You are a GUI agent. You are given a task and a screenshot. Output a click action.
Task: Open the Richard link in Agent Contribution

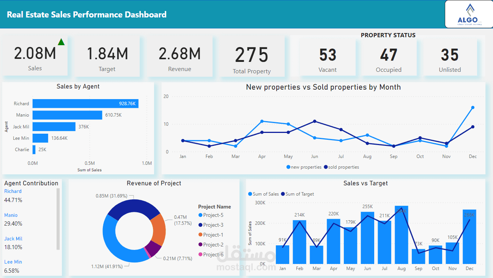13,191
